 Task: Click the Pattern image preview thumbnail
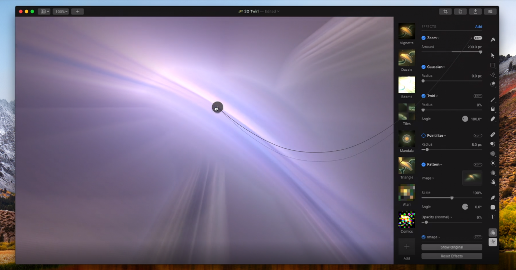point(472,177)
